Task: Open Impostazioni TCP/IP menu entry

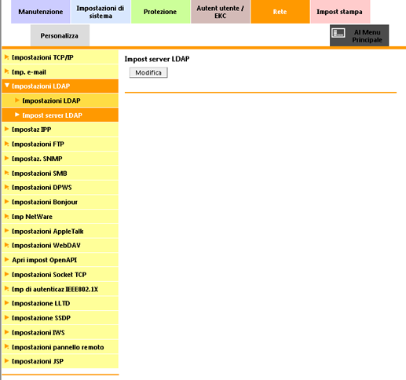Action: (60, 57)
